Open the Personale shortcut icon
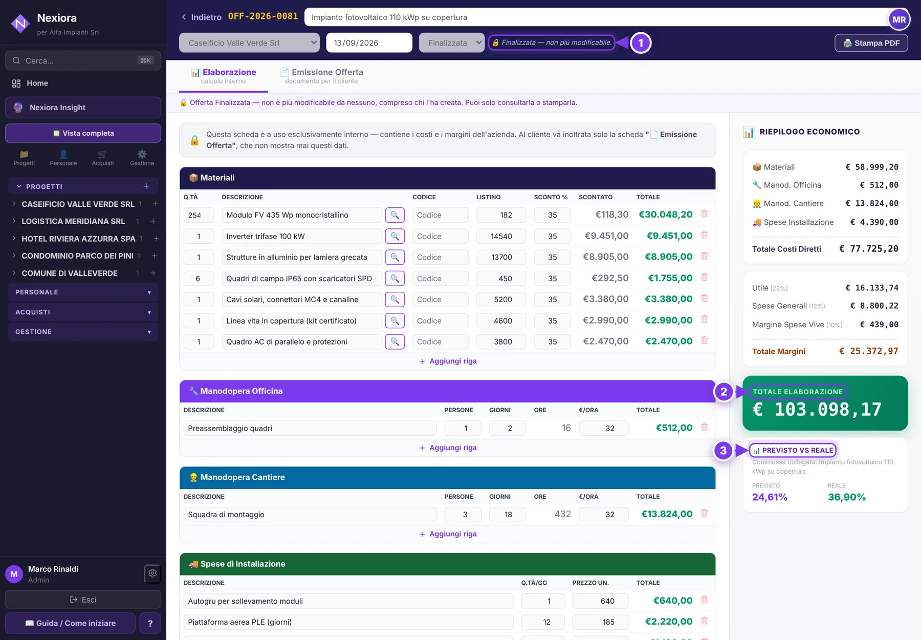This screenshot has width=921, height=640. 63,158
